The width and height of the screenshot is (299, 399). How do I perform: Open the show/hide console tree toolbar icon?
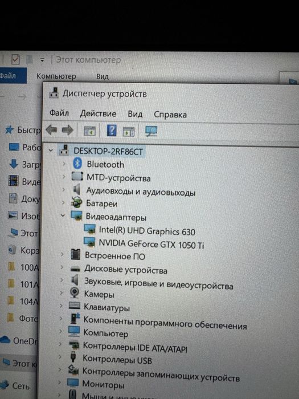[90, 131]
